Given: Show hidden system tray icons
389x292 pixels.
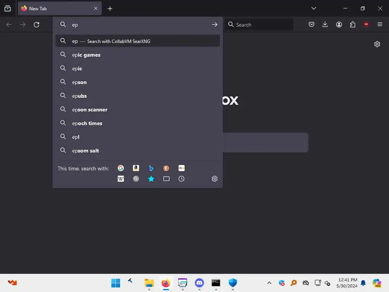Looking at the screenshot, I should click(269, 283).
